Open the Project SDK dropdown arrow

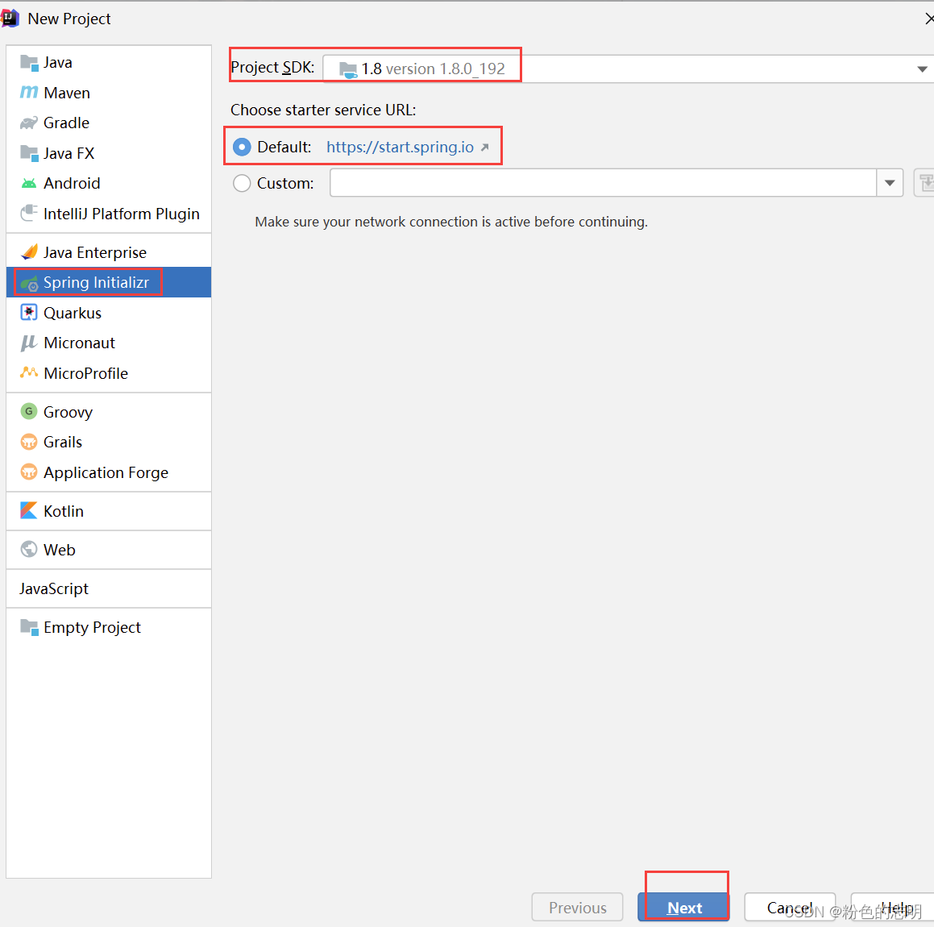[x=922, y=69]
